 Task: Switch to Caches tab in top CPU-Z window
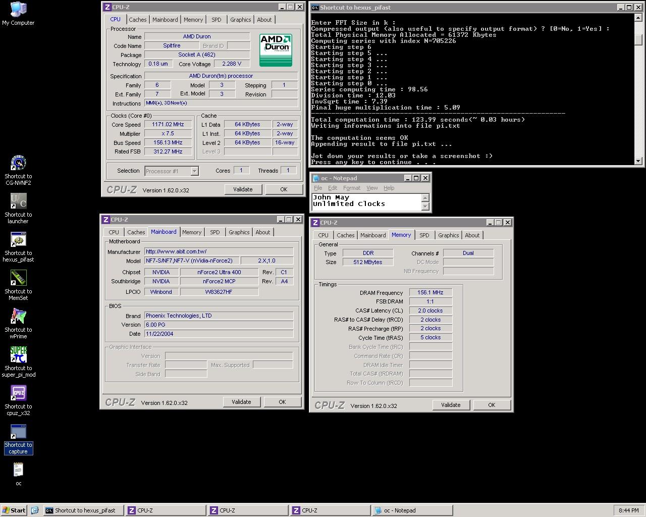tap(137, 20)
